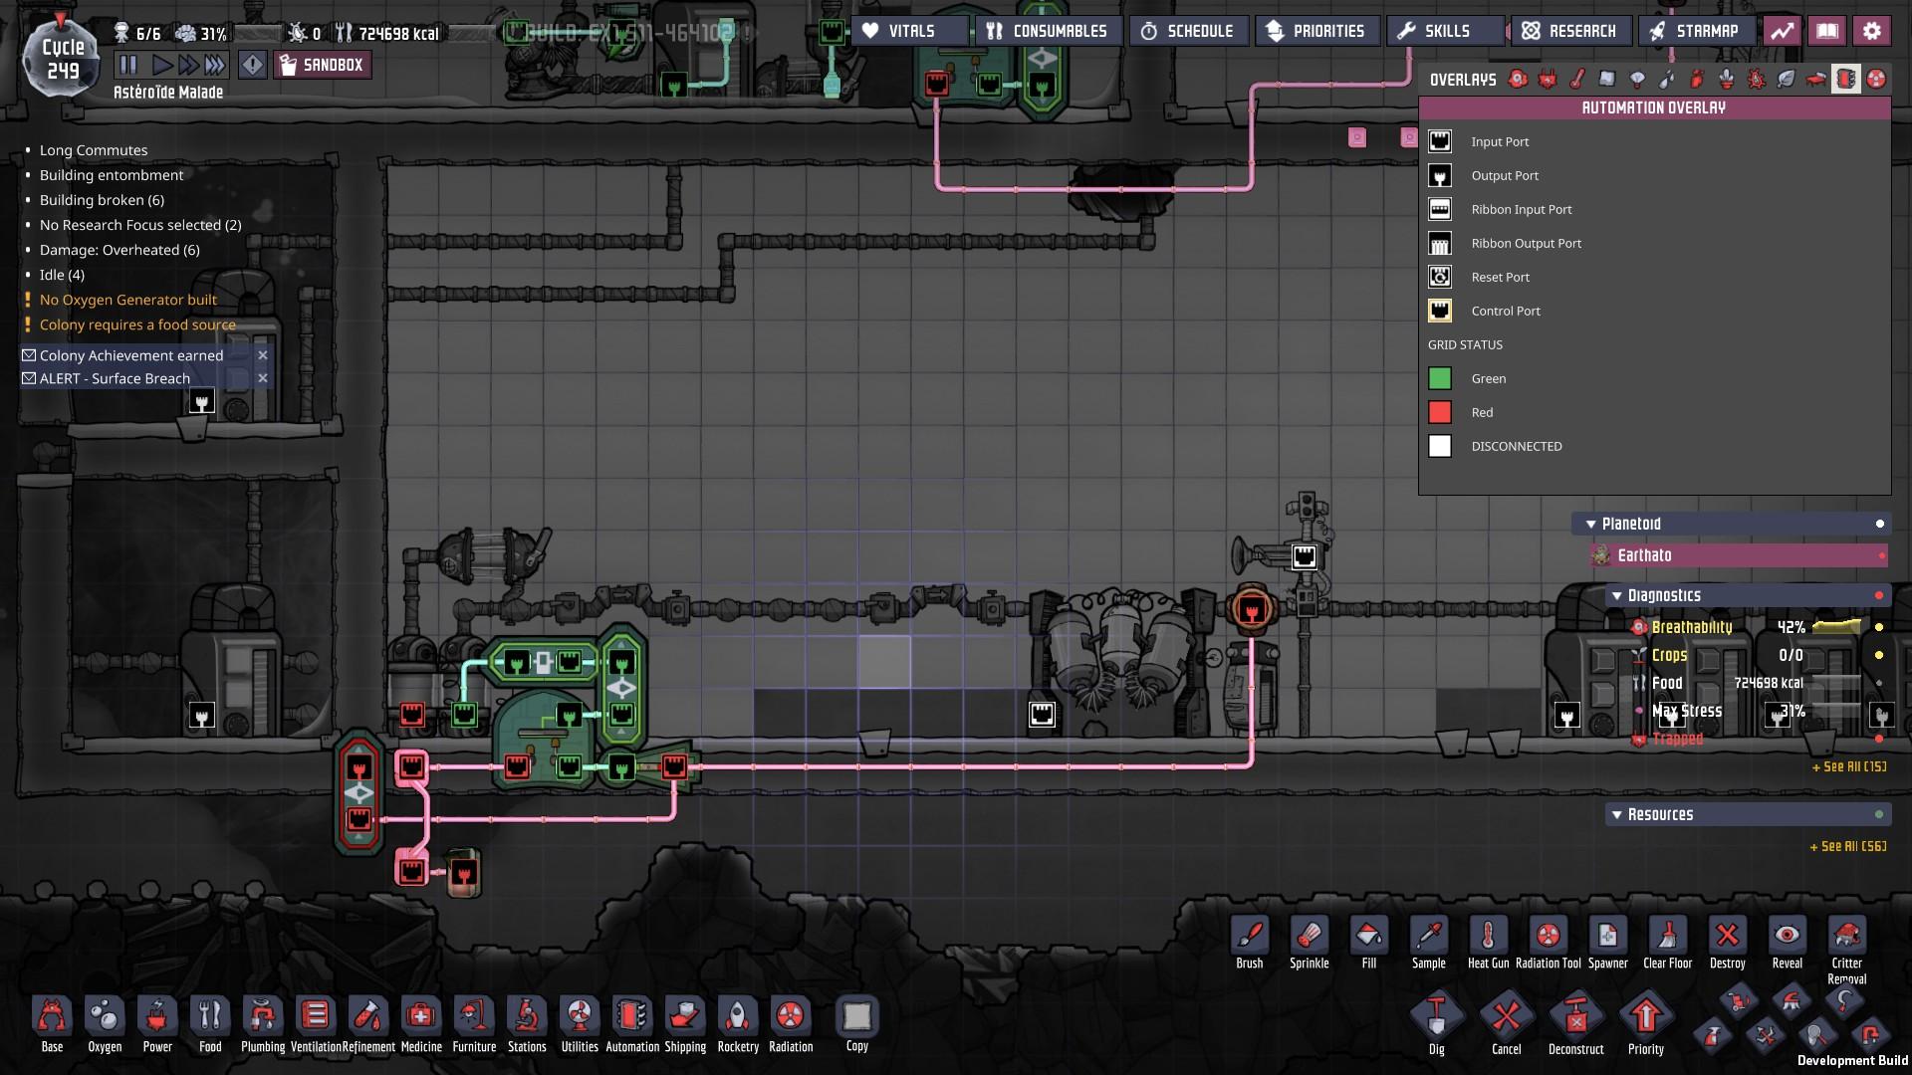
Task: Open the Priorities management tab
Action: click(1316, 32)
